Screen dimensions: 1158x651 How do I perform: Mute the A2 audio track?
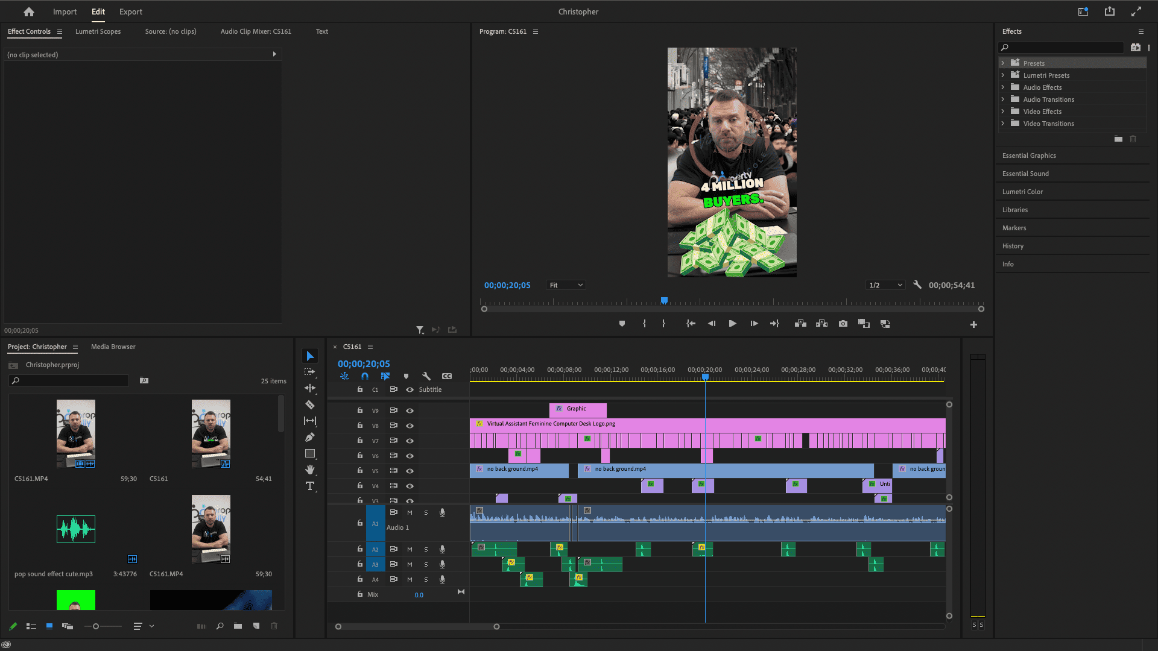coord(410,549)
